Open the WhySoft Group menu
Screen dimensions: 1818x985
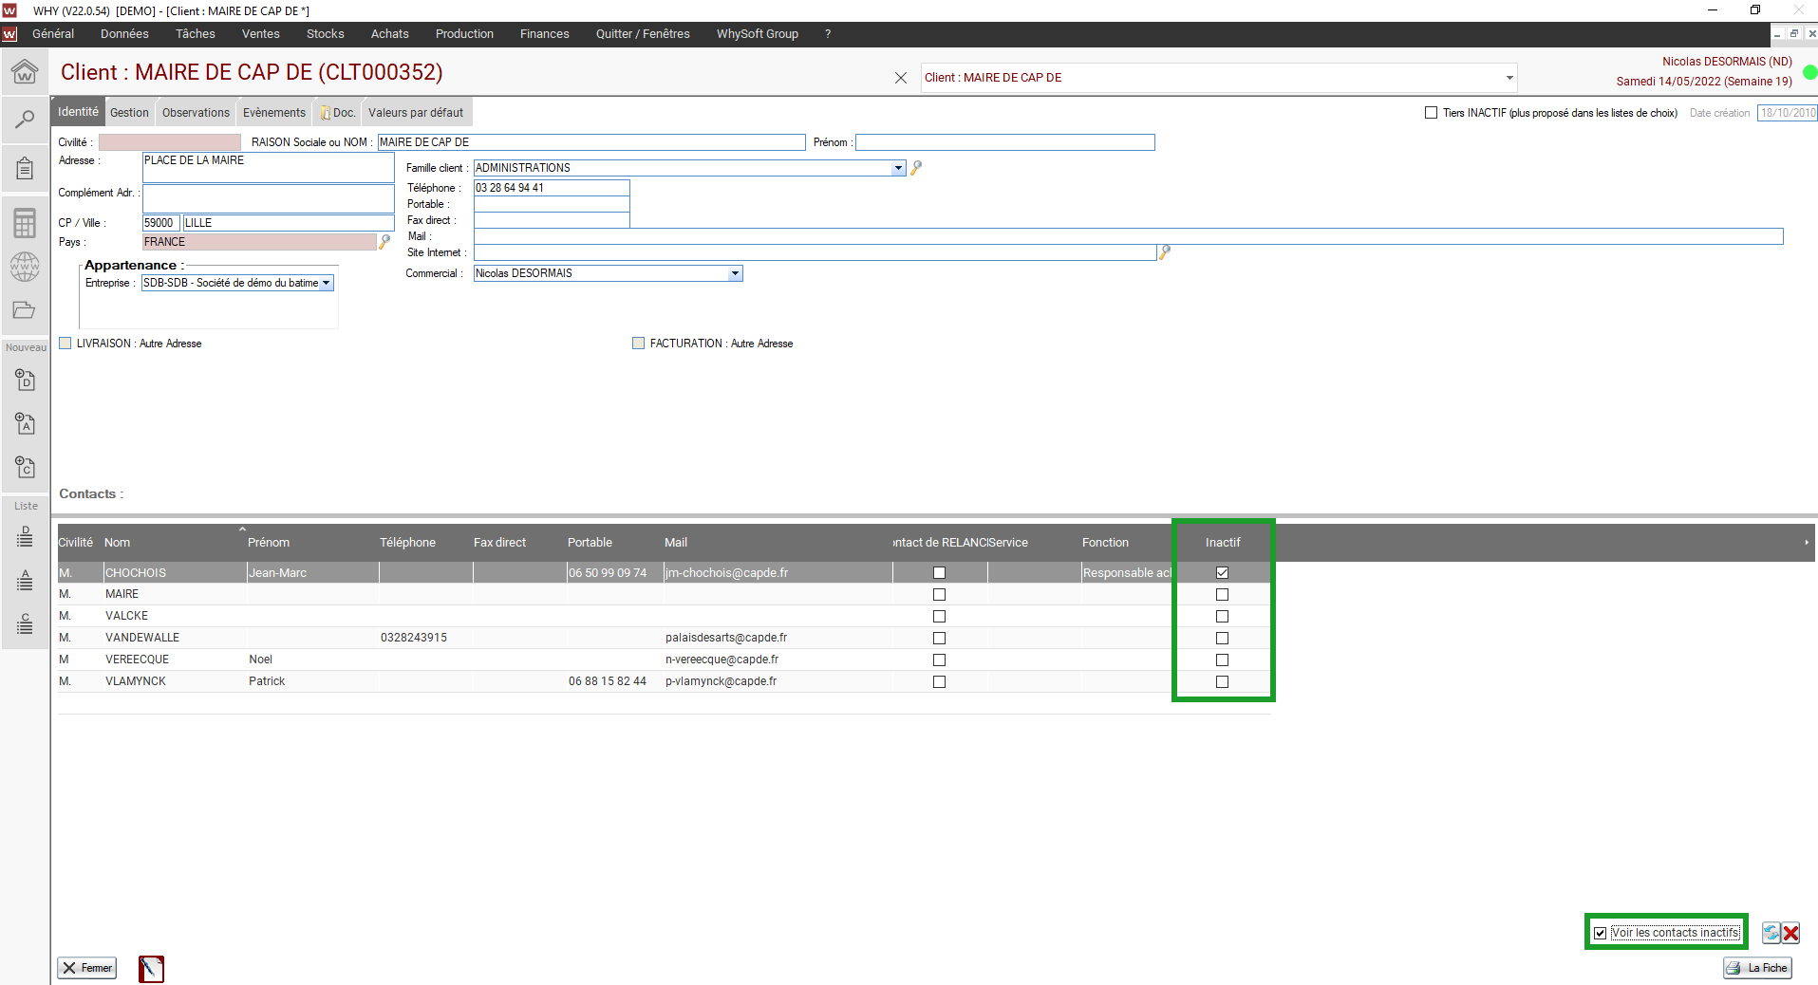point(758,34)
